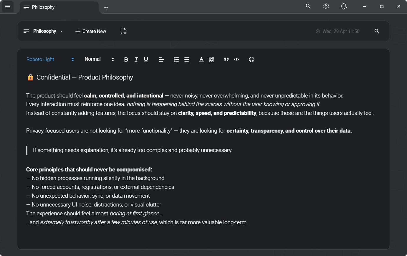Image resolution: width=407 pixels, height=256 pixels.
Task: Click the note title heading text
Action: click(85, 77)
